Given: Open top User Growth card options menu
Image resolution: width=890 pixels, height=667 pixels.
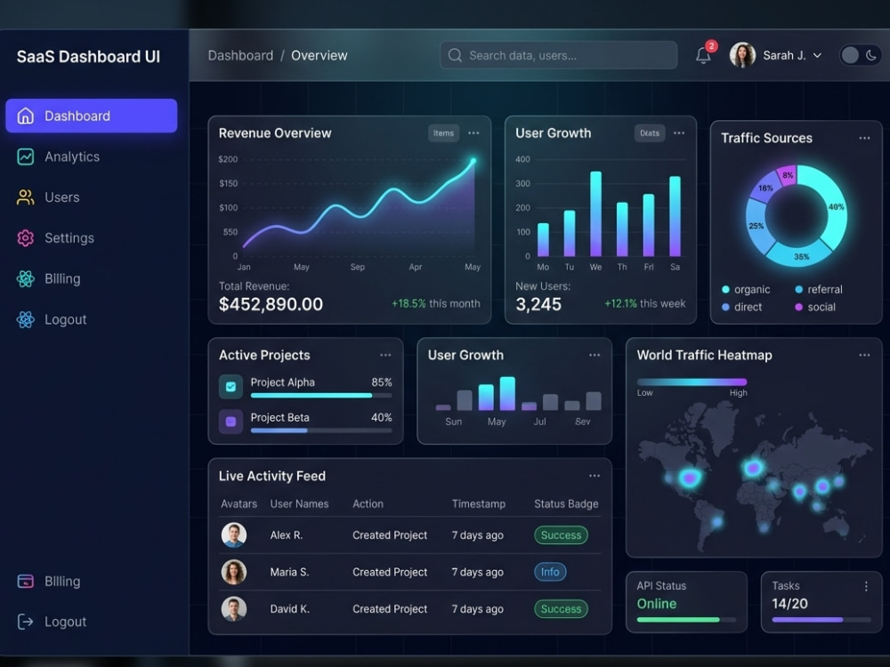Looking at the screenshot, I should tap(679, 133).
